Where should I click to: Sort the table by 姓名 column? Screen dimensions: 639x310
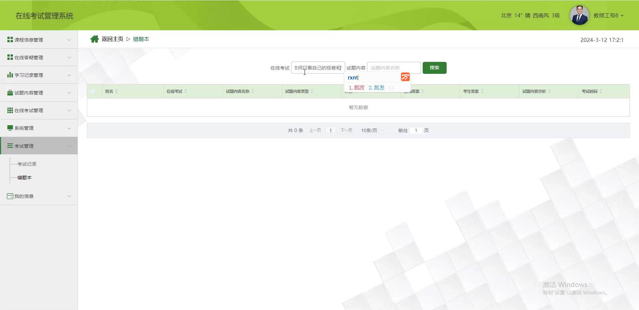point(116,91)
